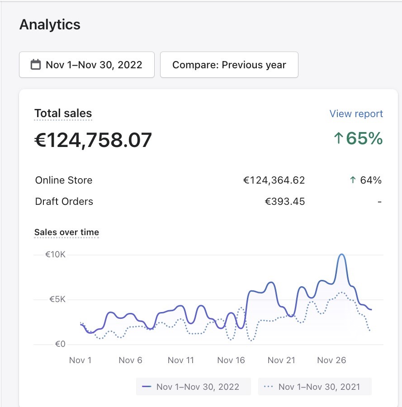Viewport: 402px width, 407px height.
Task: Click the €10K y-axis label
Action: pyautogui.click(x=55, y=255)
